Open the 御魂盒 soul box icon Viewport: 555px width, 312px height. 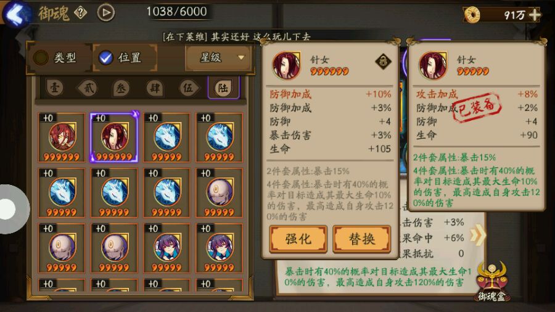coord(492,281)
